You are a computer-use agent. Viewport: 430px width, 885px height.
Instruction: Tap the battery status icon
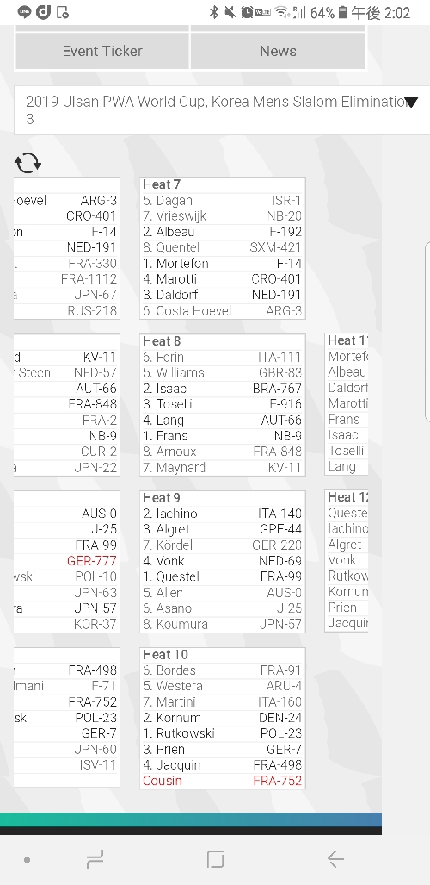(x=342, y=12)
